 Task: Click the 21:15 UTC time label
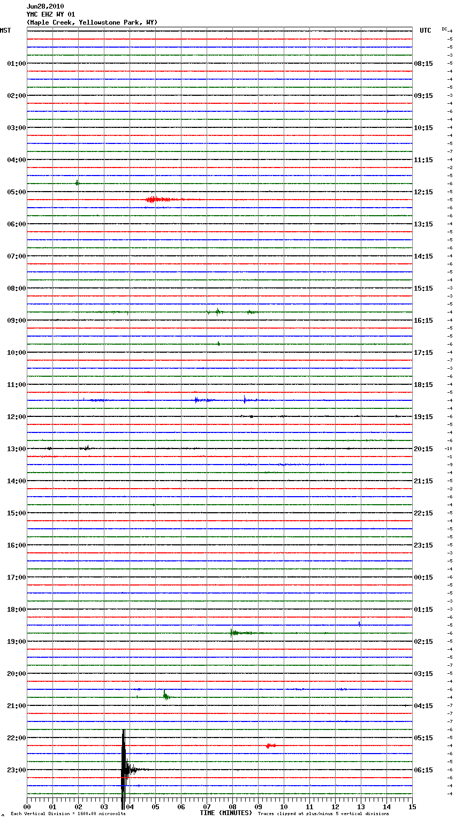pyautogui.click(x=423, y=481)
